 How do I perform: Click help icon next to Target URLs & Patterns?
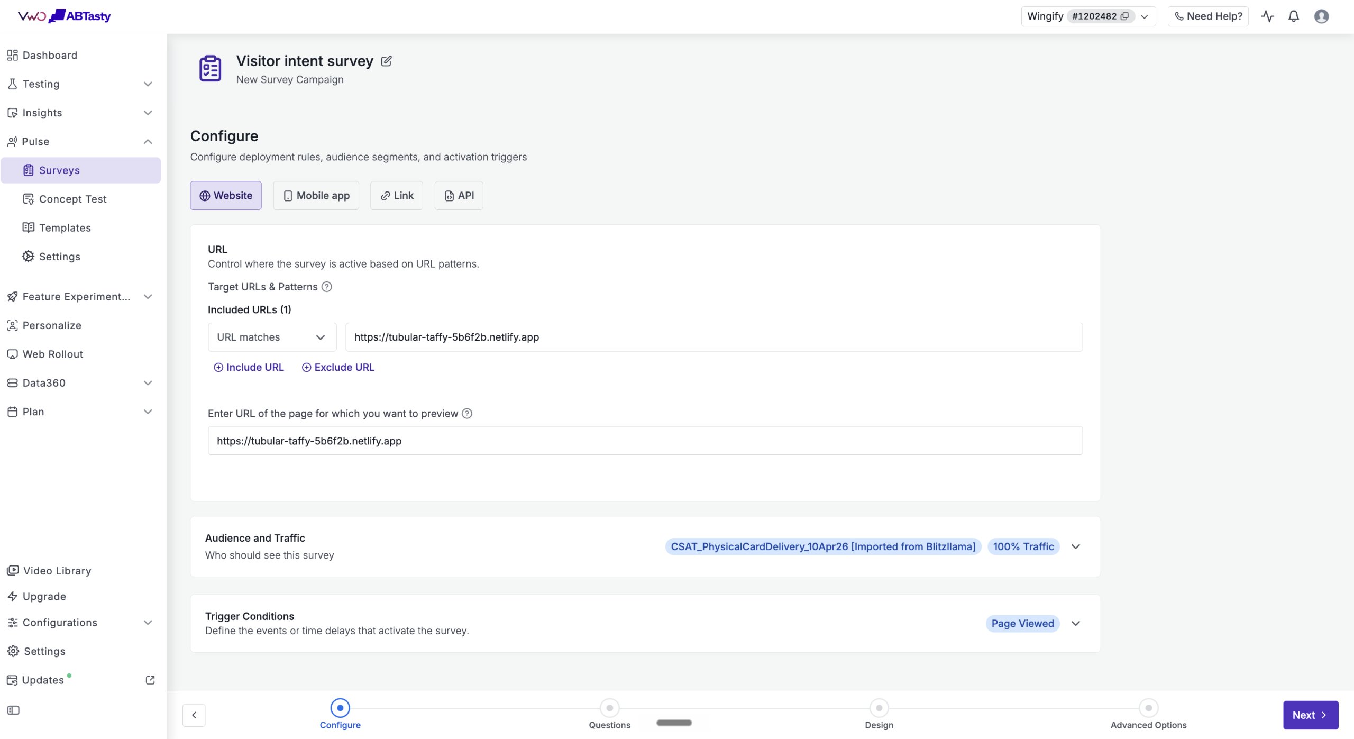coord(327,287)
